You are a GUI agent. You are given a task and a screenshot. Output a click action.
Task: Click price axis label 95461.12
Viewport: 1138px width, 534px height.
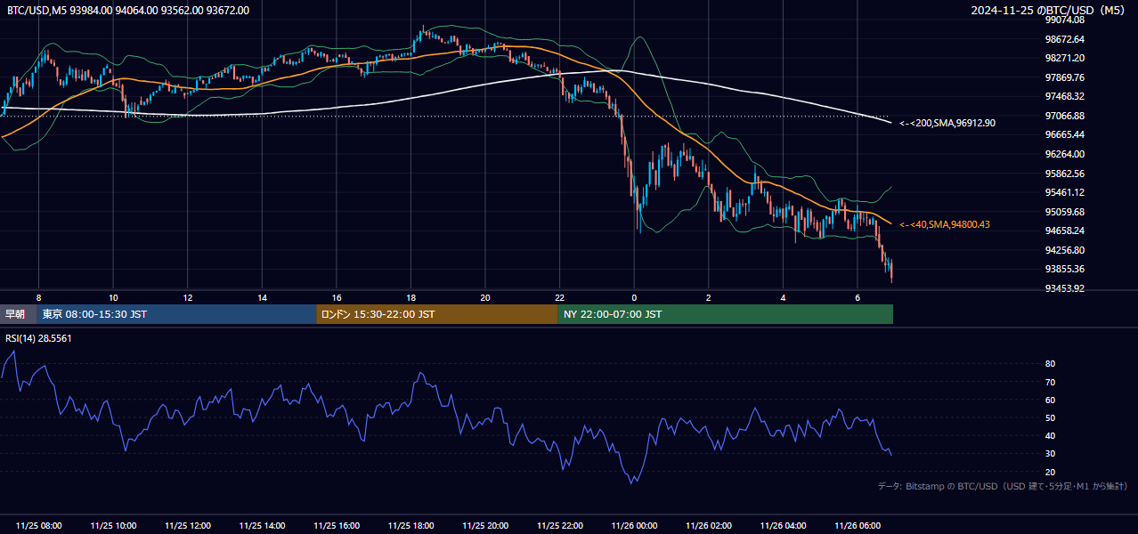(1065, 192)
